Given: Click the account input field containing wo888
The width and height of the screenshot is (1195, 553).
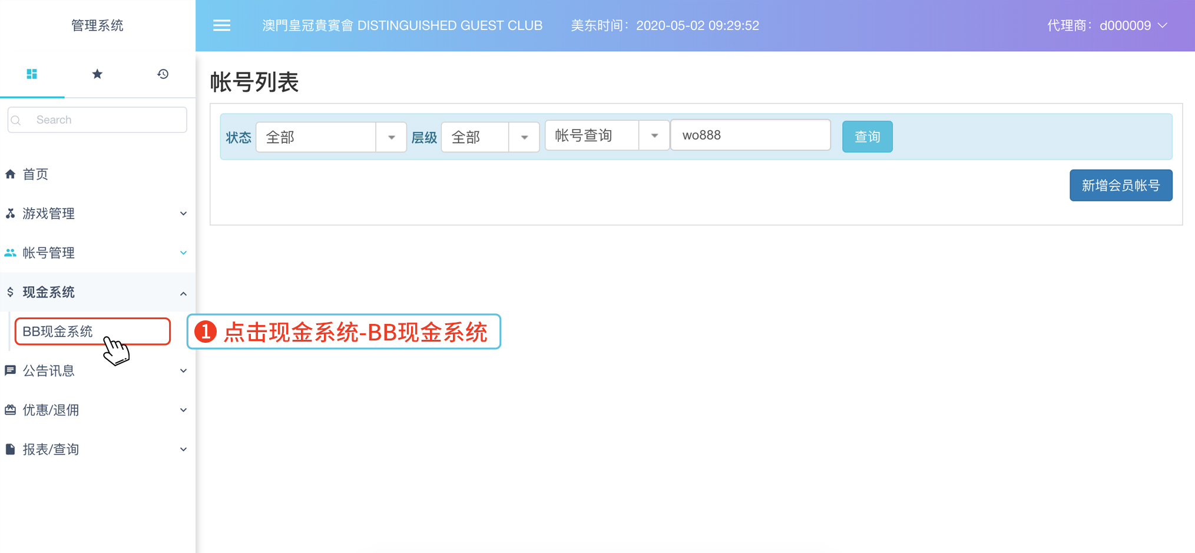Looking at the screenshot, I should [750, 135].
